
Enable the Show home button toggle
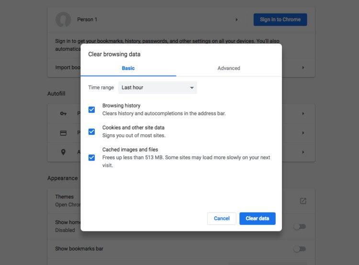coord(300,226)
